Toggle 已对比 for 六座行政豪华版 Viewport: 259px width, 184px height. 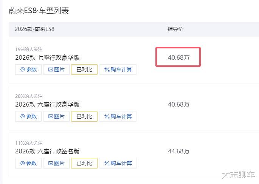tap(84, 116)
